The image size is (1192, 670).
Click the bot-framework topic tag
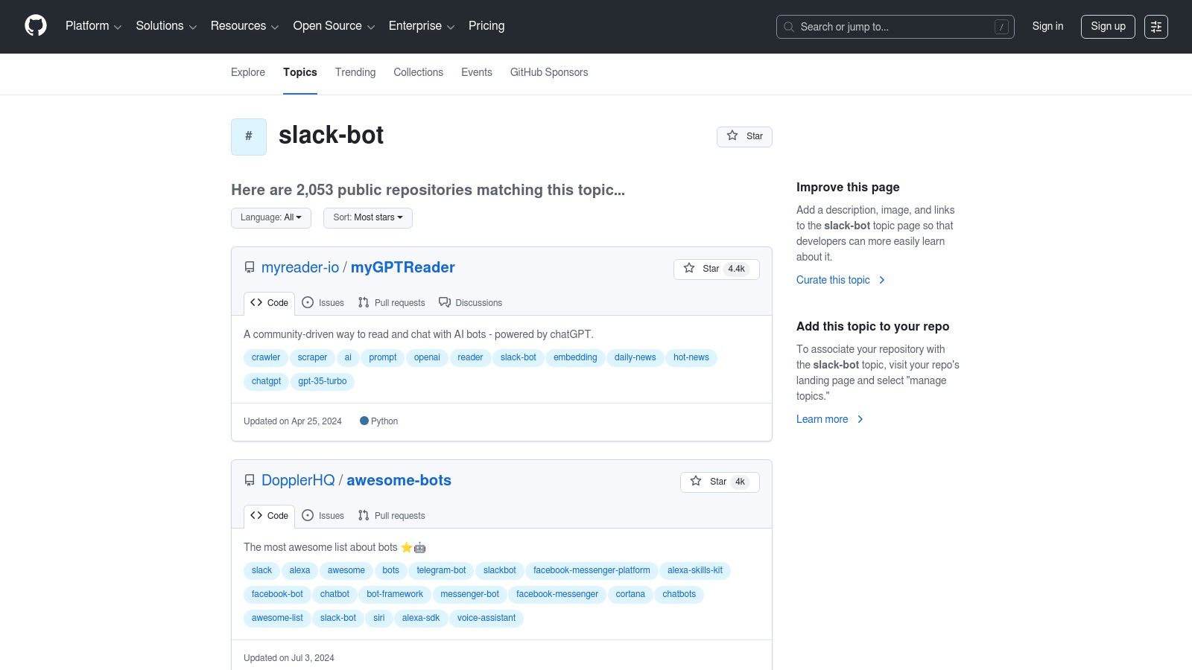[x=395, y=595]
